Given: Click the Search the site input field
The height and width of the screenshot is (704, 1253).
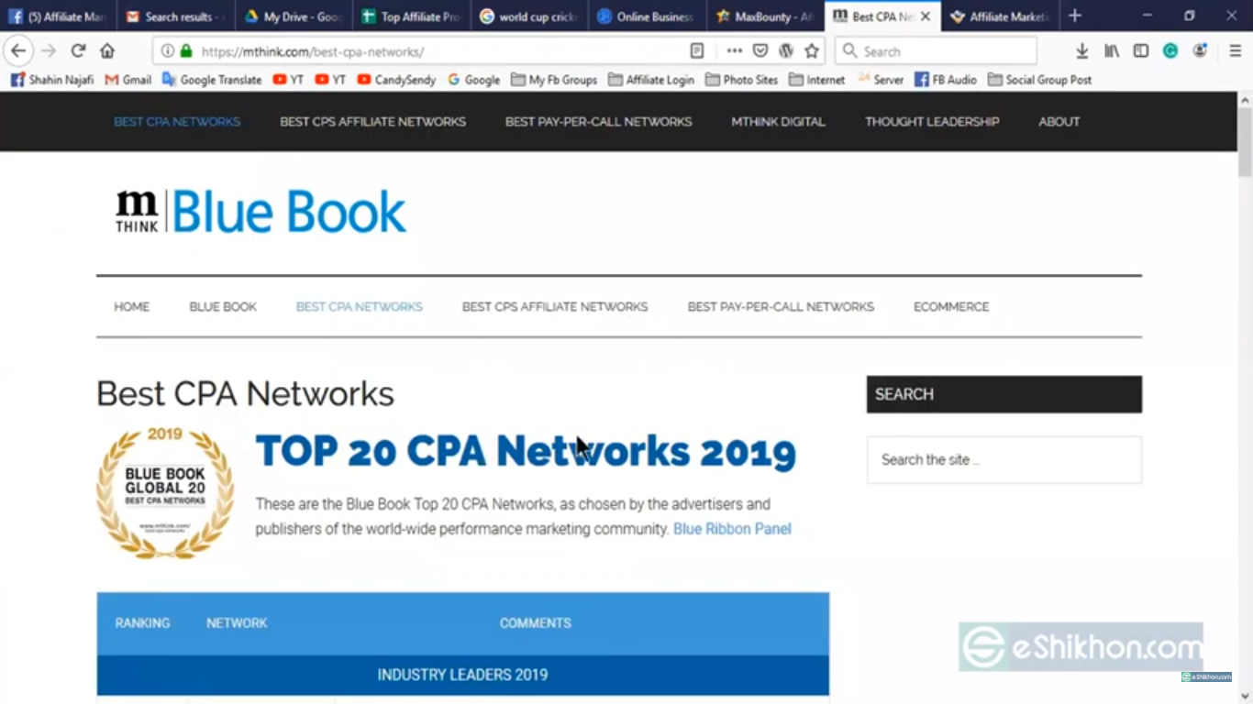Looking at the screenshot, I should pos(1004,459).
